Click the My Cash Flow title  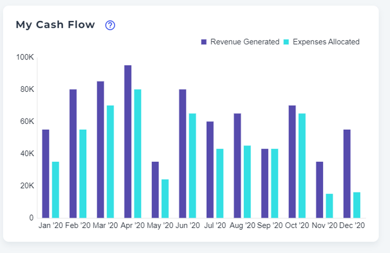[55, 25]
